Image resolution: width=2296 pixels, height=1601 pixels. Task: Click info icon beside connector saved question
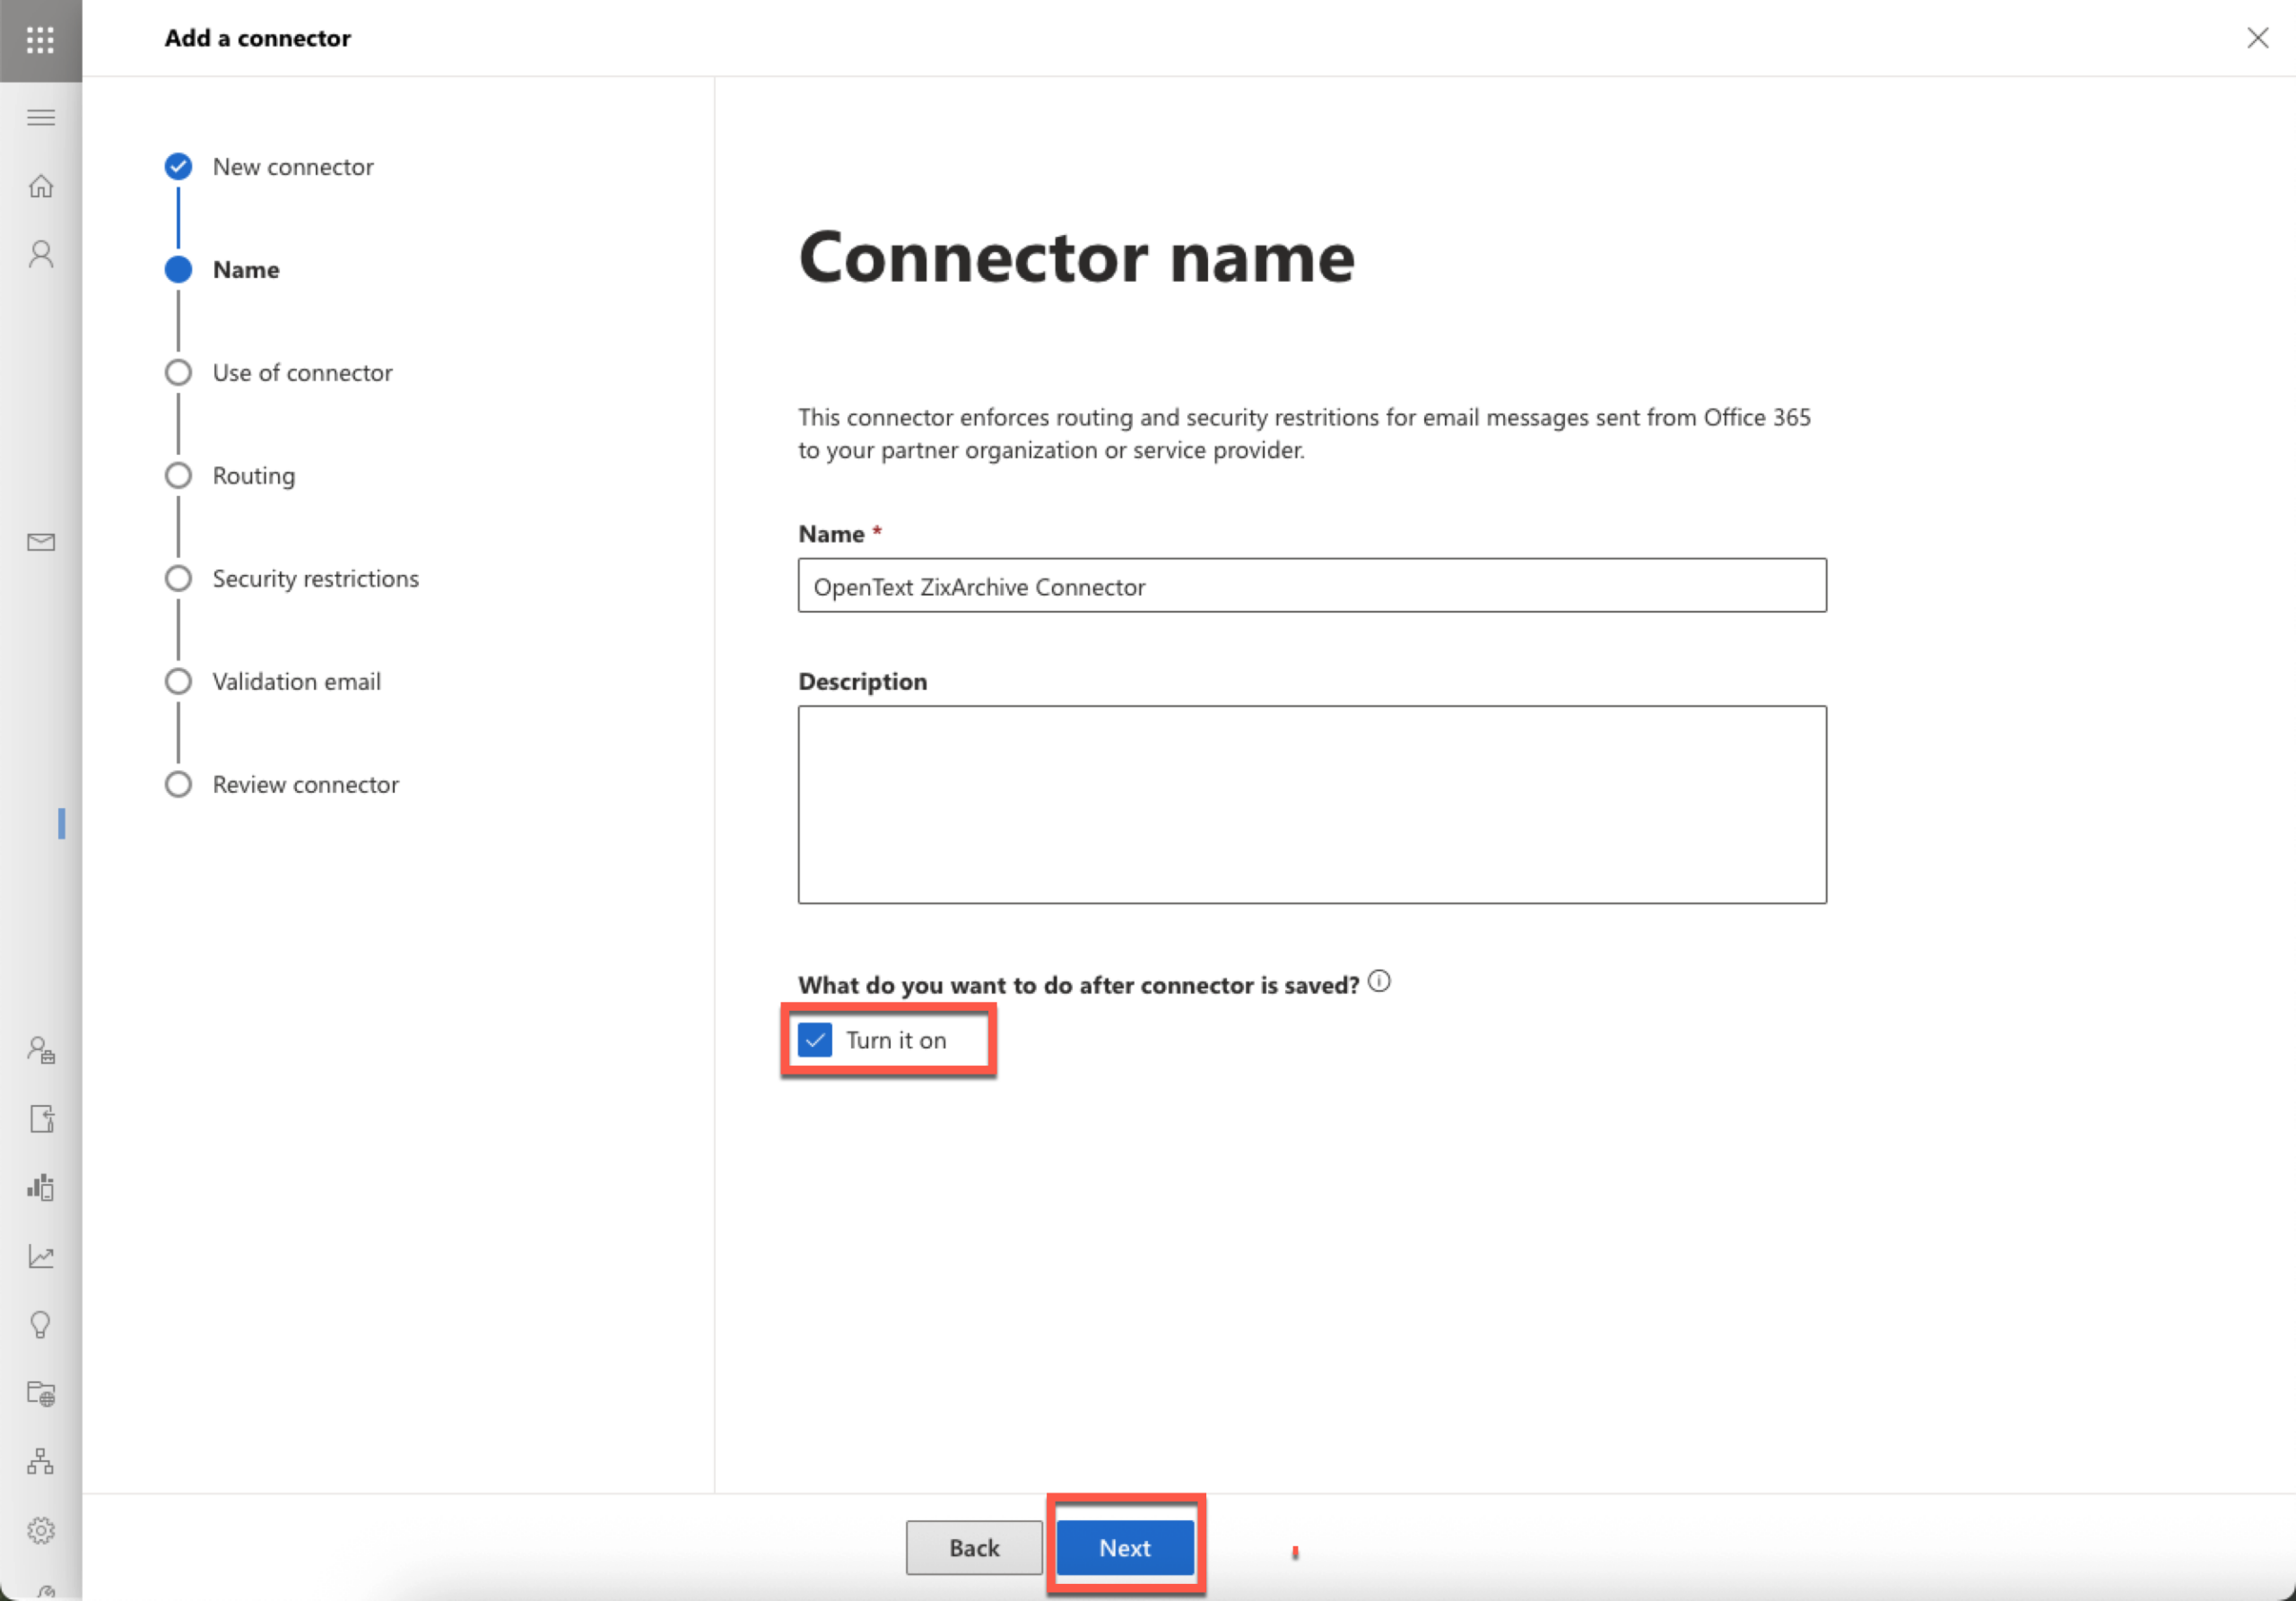click(1378, 981)
